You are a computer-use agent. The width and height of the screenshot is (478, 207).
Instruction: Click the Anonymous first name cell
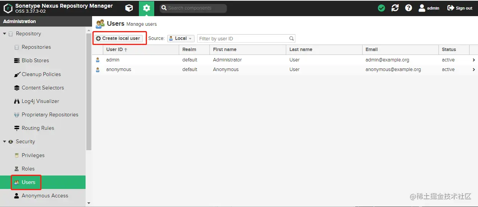[226, 70]
